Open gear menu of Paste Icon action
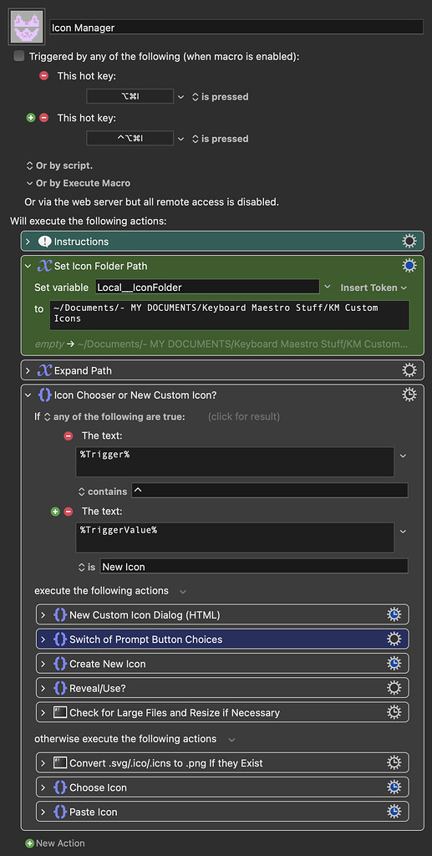 click(x=394, y=812)
